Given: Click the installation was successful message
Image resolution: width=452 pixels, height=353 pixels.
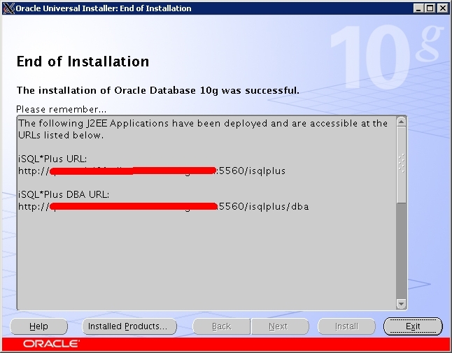Looking at the screenshot, I should pos(158,90).
